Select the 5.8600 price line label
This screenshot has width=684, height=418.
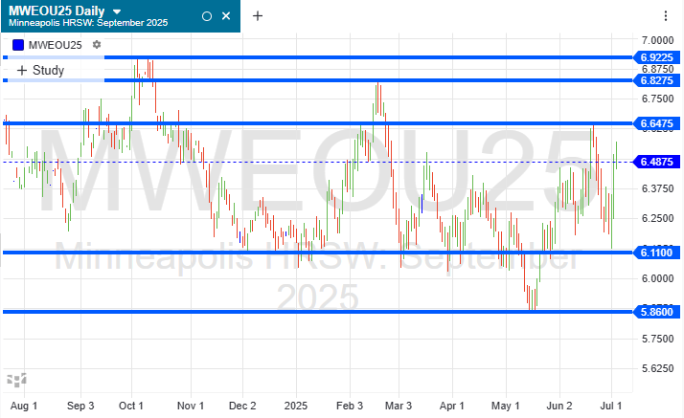[x=656, y=312]
